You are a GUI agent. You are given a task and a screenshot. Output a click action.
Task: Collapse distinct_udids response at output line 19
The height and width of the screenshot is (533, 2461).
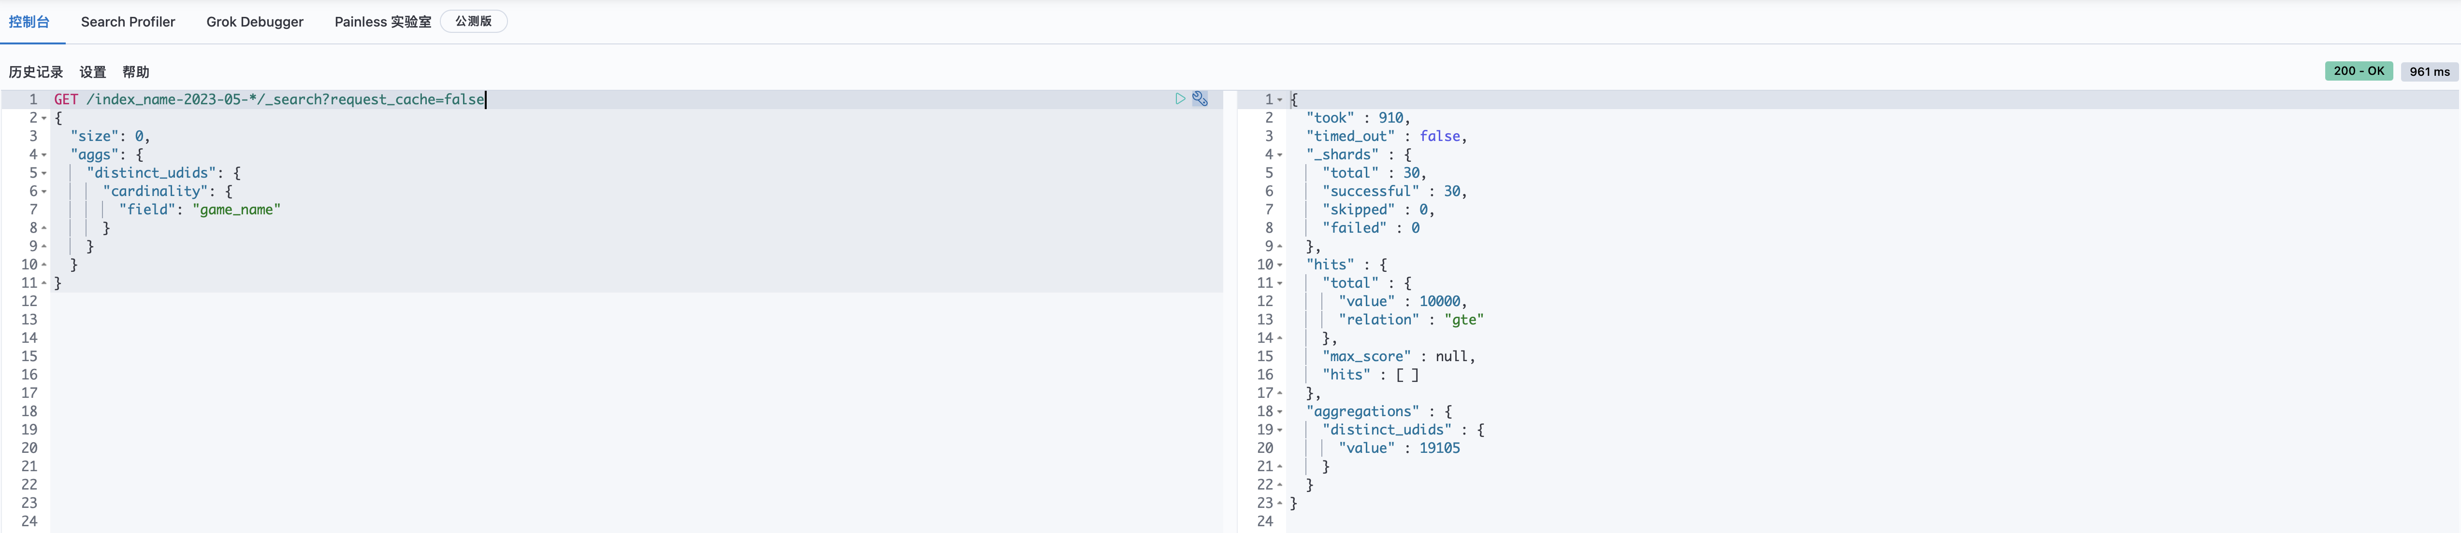(1280, 430)
